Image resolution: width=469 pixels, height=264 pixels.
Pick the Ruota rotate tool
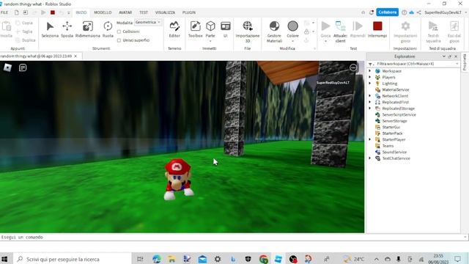(x=108, y=29)
